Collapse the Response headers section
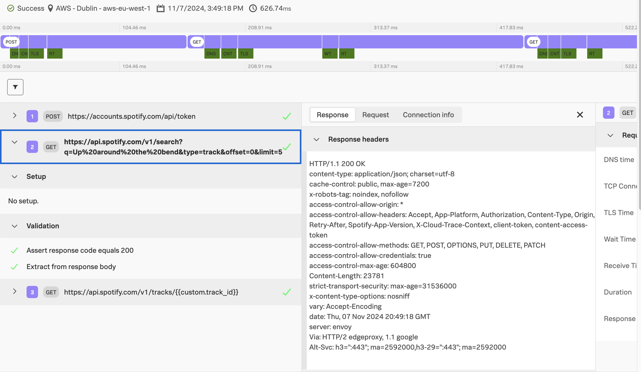Image resolution: width=641 pixels, height=372 pixels. click(317, 139)
